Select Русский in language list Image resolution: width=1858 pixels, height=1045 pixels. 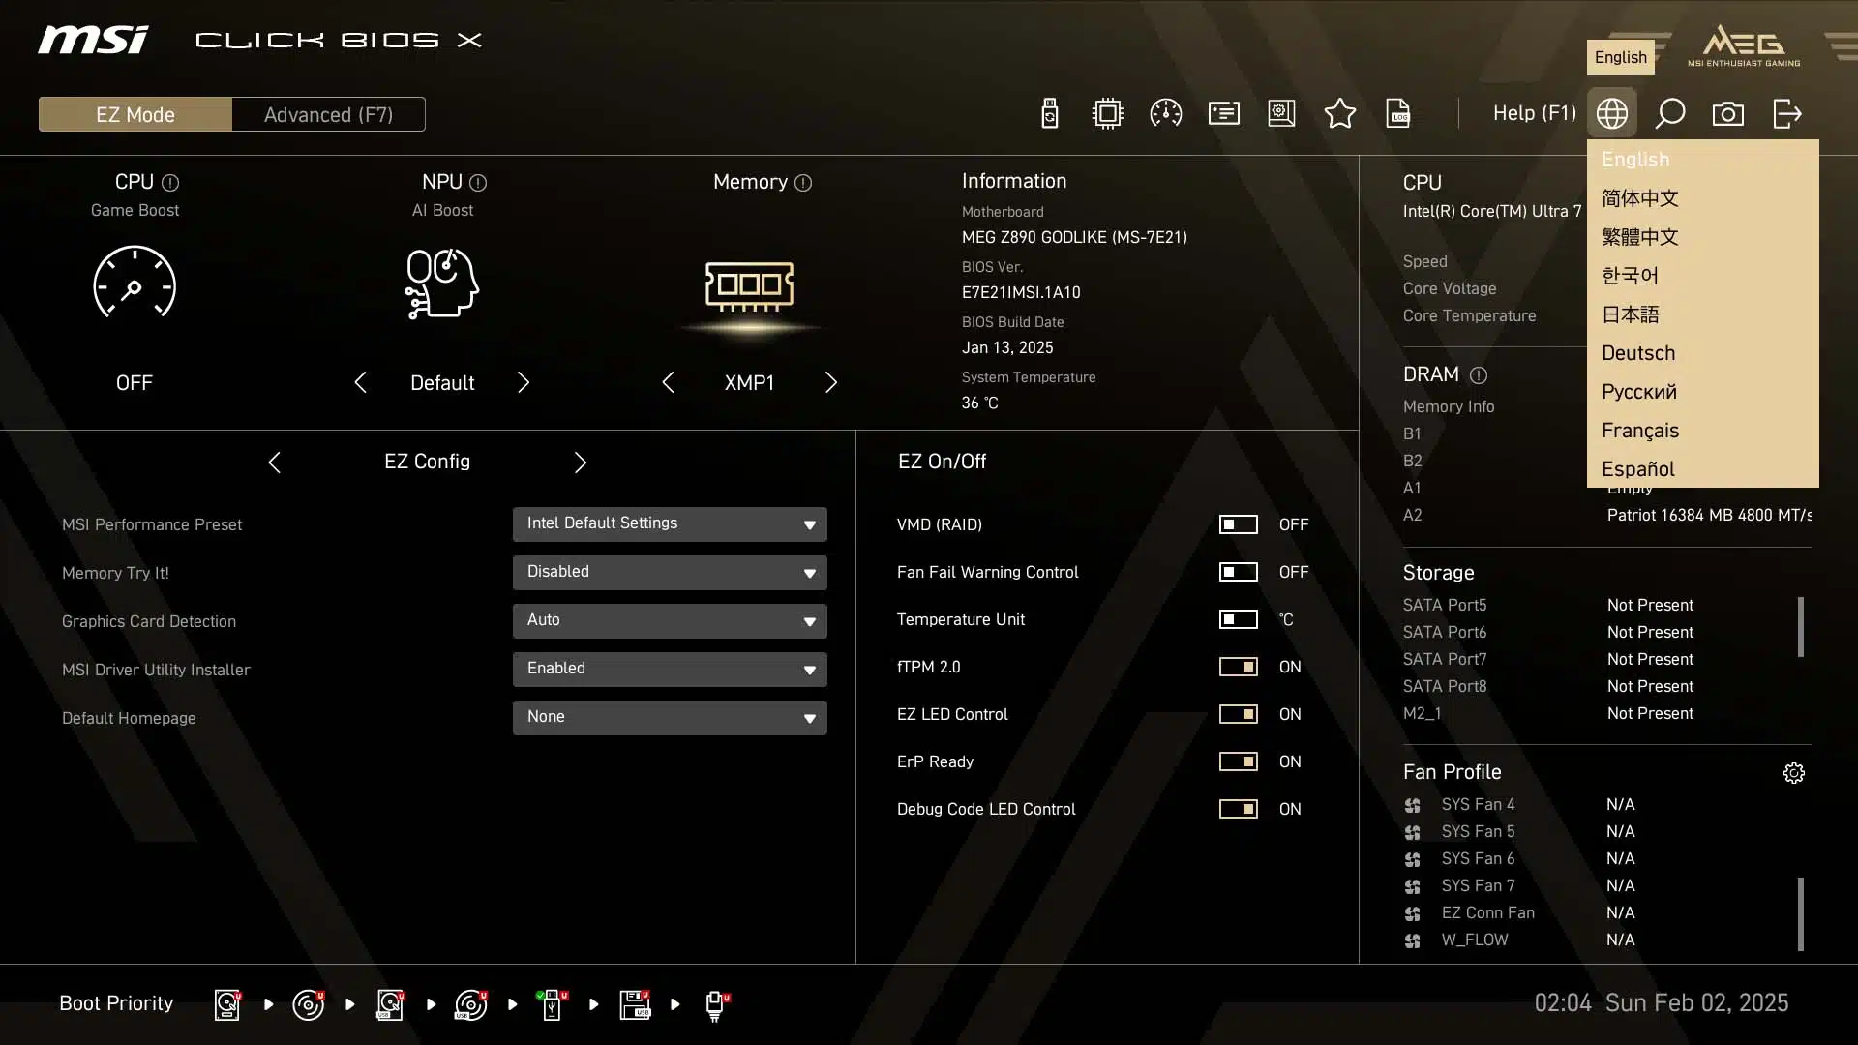(x=1702, y=392)
